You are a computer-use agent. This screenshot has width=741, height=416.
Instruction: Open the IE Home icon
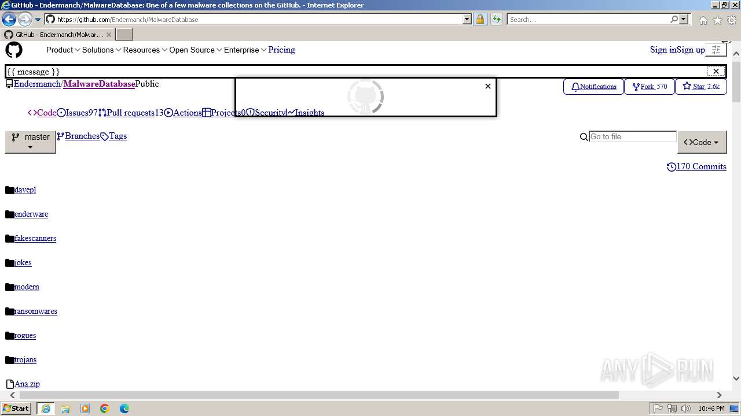pos(703,20)
